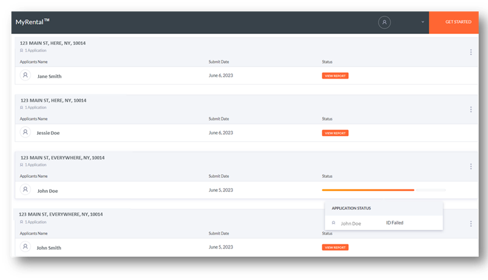Open the options menu for Jane Smith's property
Screen dimensions: 488x280
pyautogui.click(x=471, y=52)
